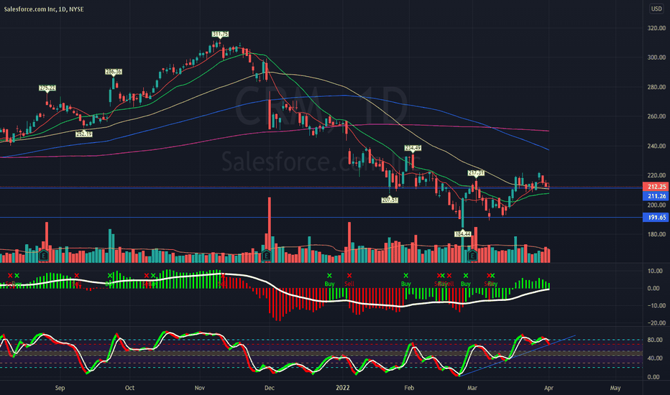Click the 184.44 low price label
This screenshot has height=395, width=670.
coord(463,234)
